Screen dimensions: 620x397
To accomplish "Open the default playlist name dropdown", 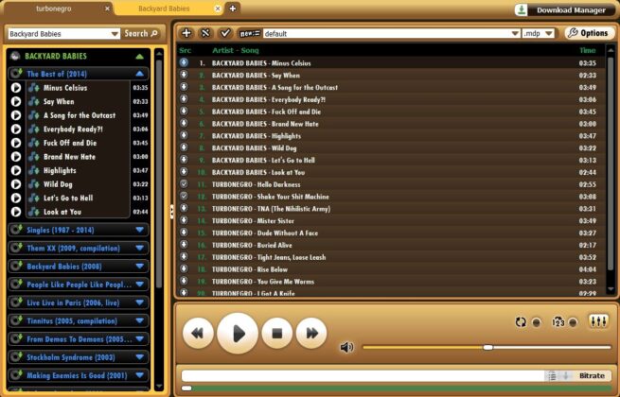I will tap(515, 34).
